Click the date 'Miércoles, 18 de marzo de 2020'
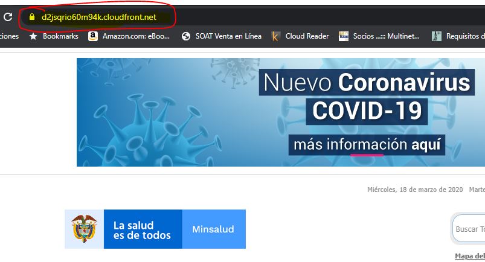 [415, 190]
